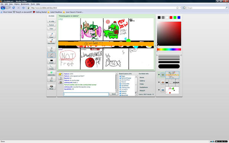Viewport: 229px width, 143px height.
Task: Pick the black color swatch
Action: pos(159,18)
